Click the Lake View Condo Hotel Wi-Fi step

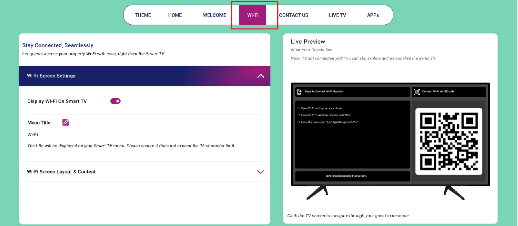(x=325, y=115)
